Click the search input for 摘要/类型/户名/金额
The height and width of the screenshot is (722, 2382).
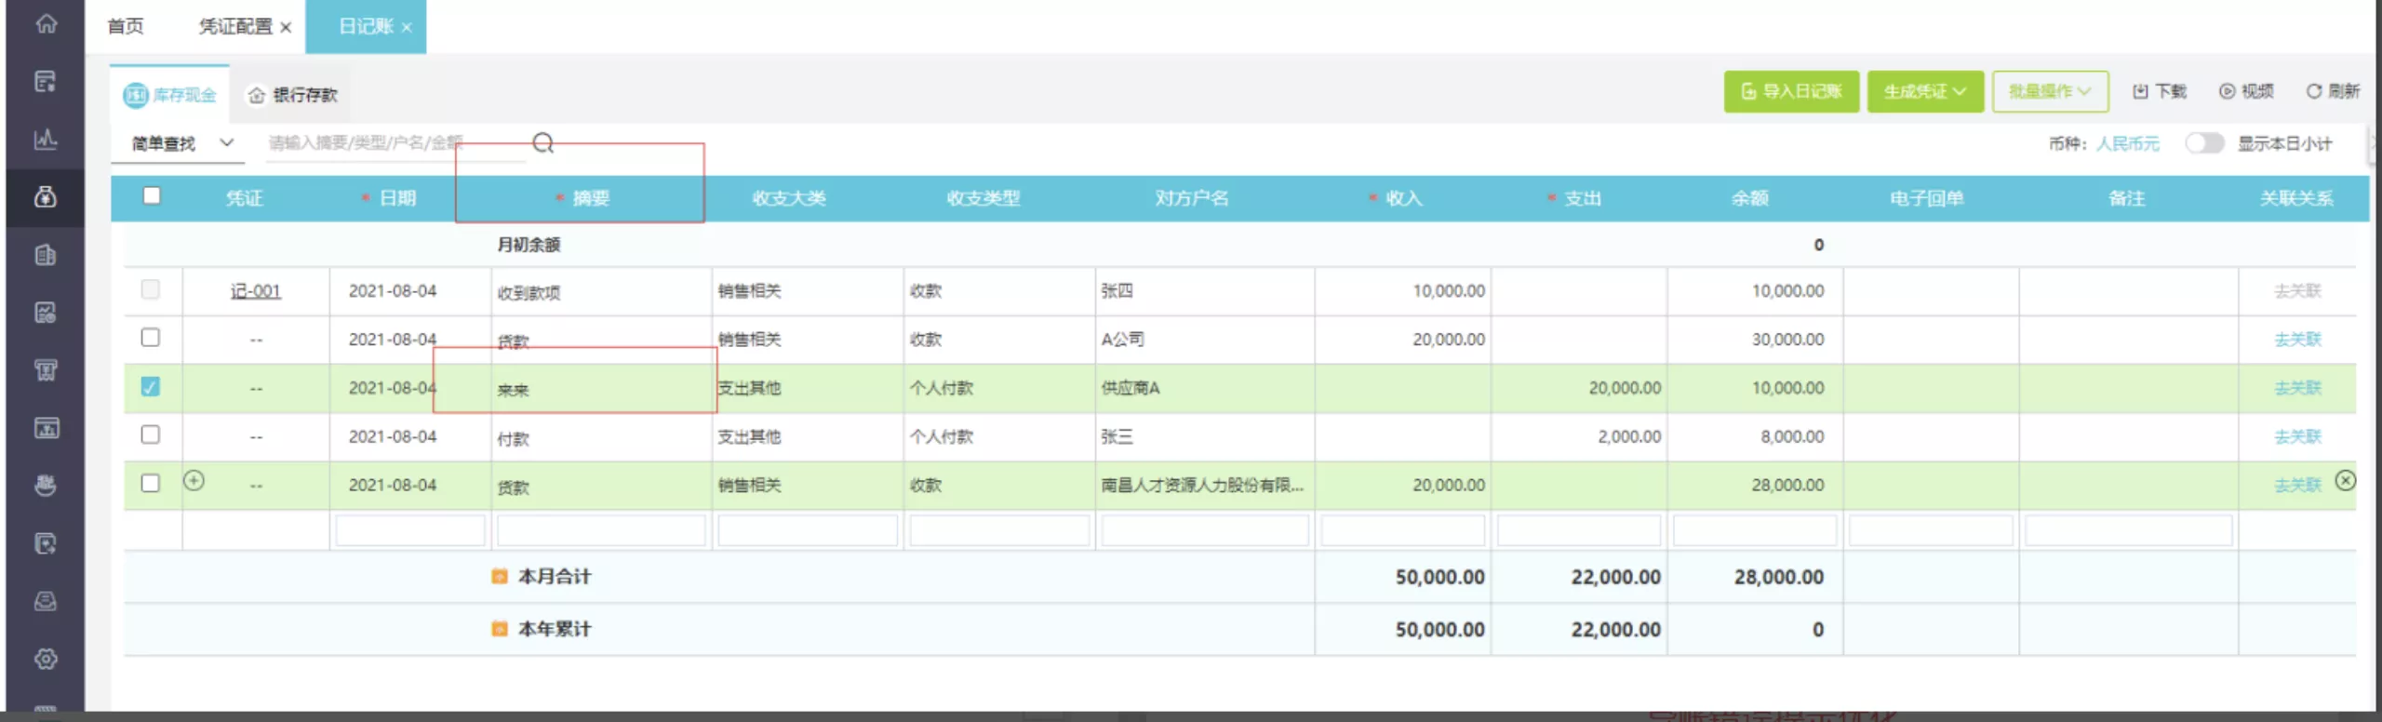click(395, 143)
